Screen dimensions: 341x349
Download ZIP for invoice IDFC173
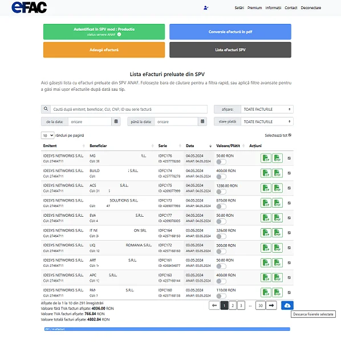pyautogui.click(x=266, y=203)
